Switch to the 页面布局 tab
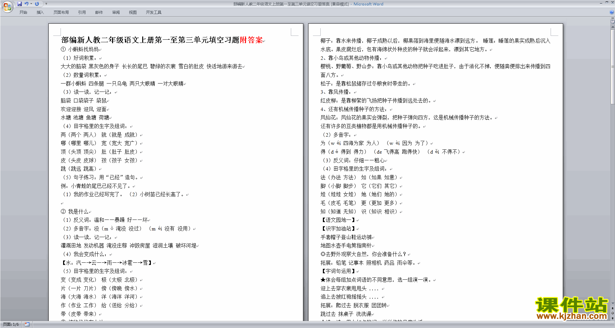The width and height of the screenshot is (615, 328). coord(61,12)
